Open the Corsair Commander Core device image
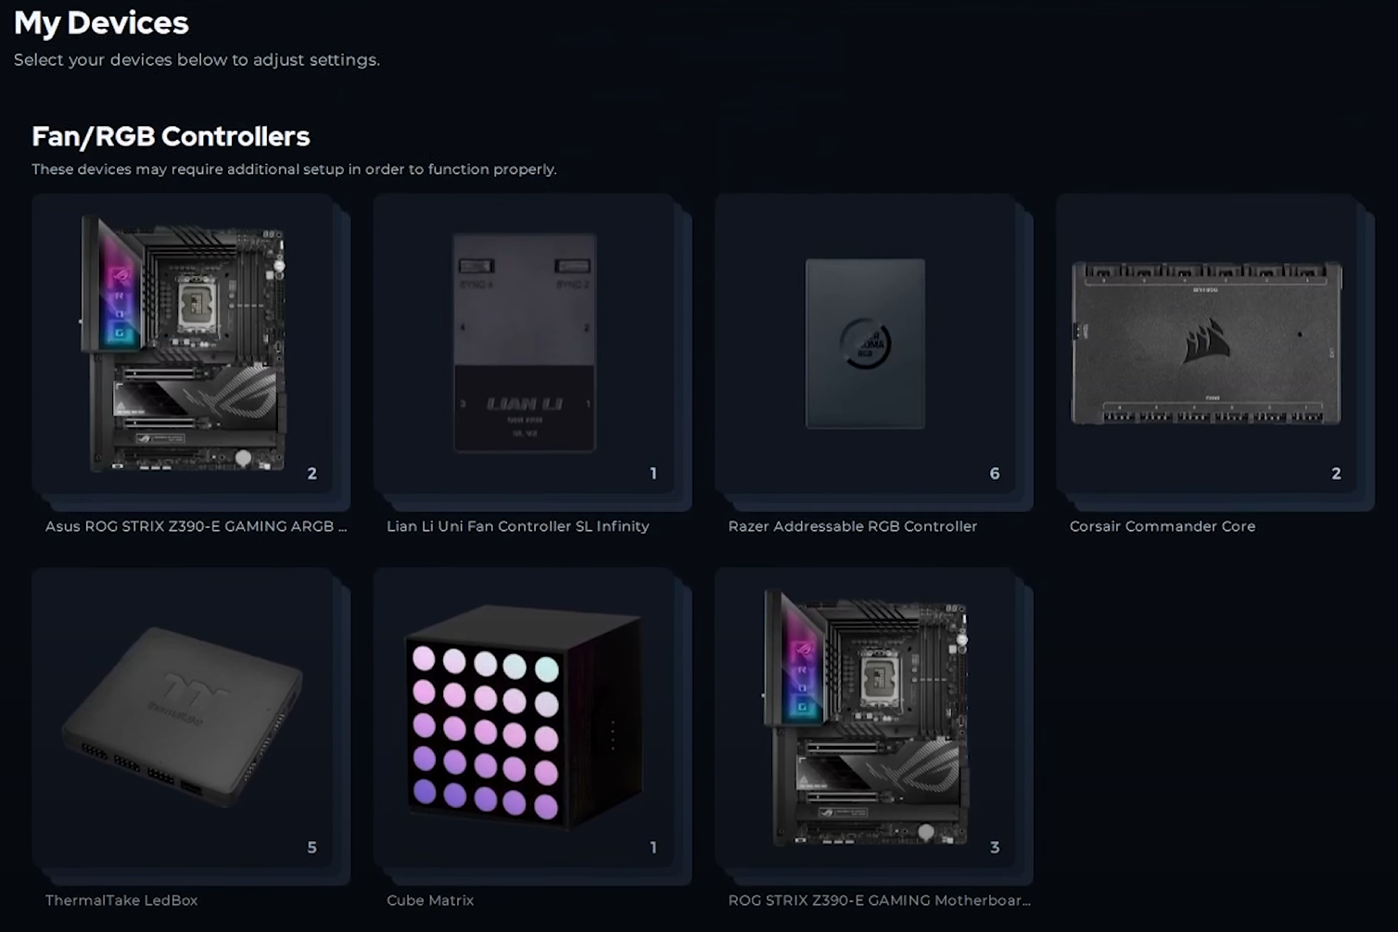Image resolution: width=1398 pixels, height=932 pixels. click(1206, 343)
